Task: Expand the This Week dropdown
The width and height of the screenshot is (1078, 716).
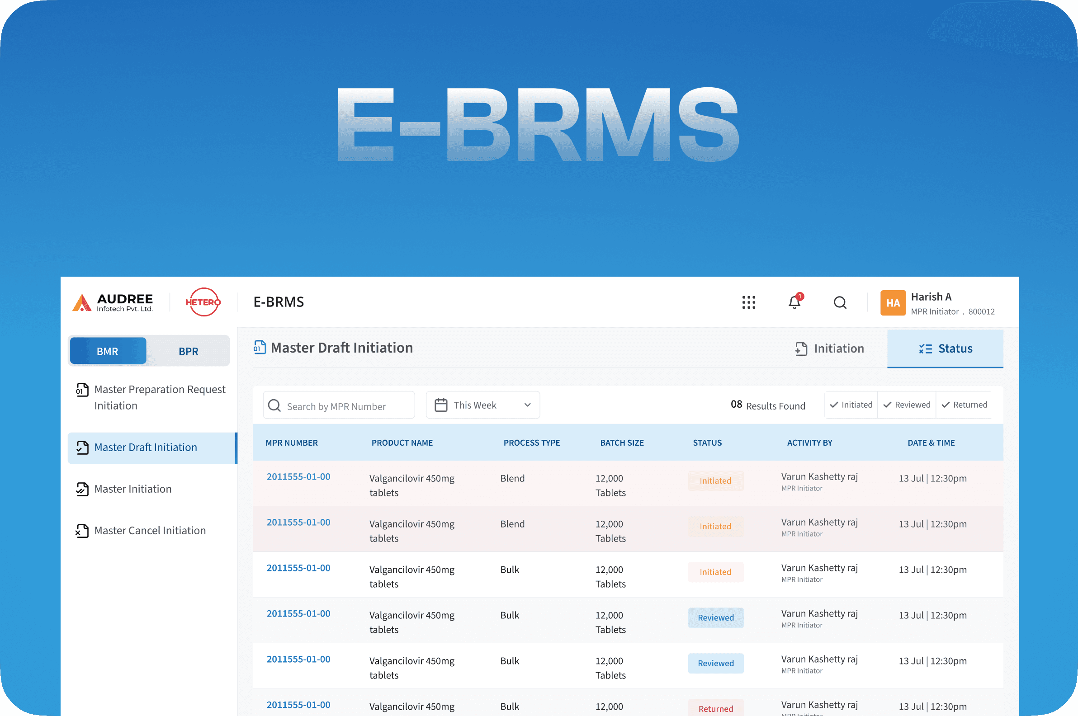Action: [527, 405]
